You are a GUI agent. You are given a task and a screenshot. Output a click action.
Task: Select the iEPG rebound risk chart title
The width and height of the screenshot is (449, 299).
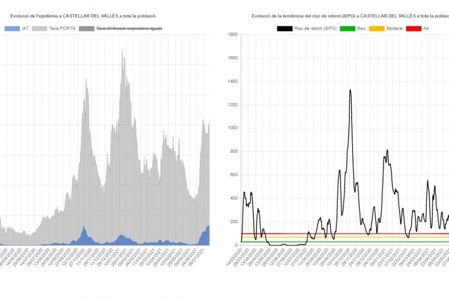point(350,16)
